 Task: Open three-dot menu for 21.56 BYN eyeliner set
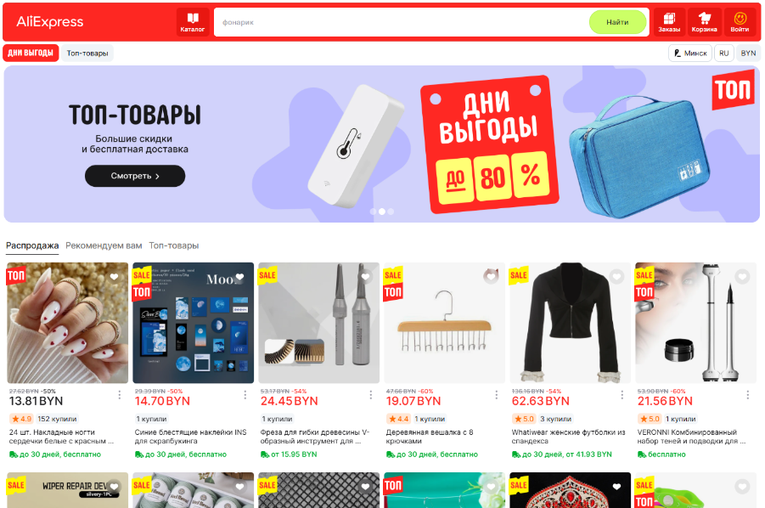(747, 395)
